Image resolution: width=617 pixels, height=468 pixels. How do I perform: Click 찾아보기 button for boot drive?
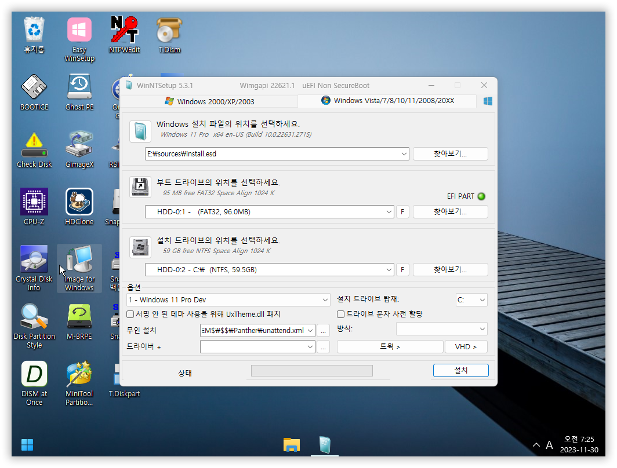450,212
